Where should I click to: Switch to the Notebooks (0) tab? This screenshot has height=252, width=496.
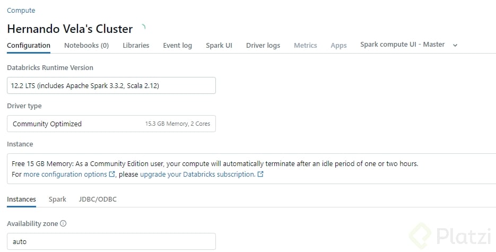[86, 46]
